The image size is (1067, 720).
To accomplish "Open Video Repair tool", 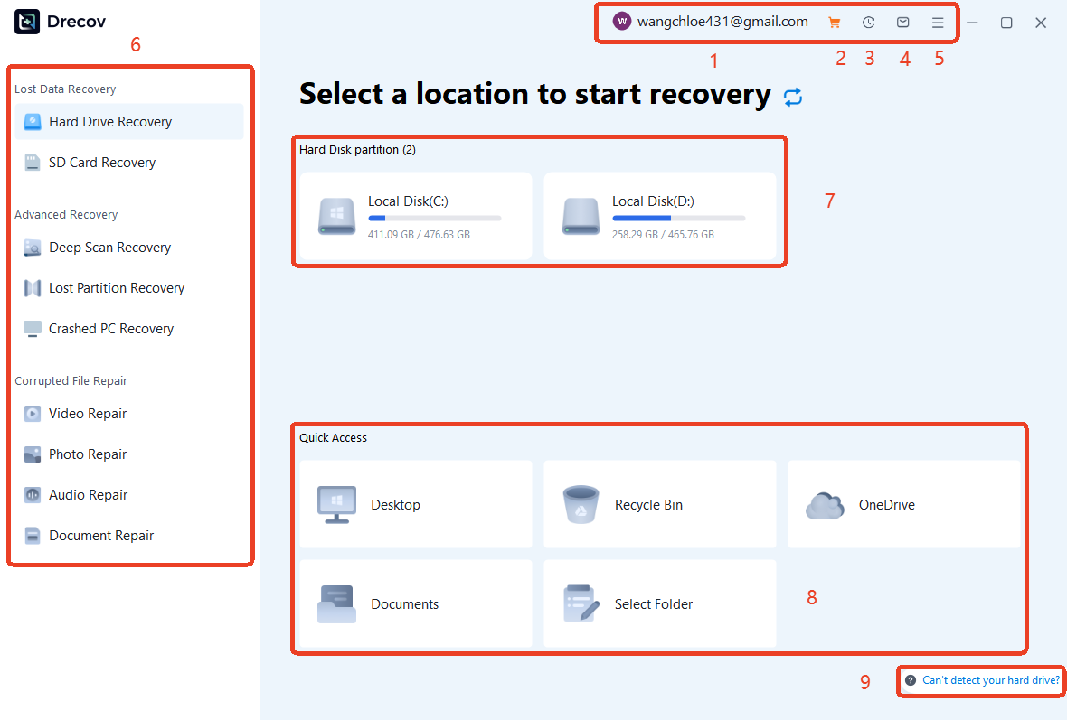I will (x=88, y=414).
